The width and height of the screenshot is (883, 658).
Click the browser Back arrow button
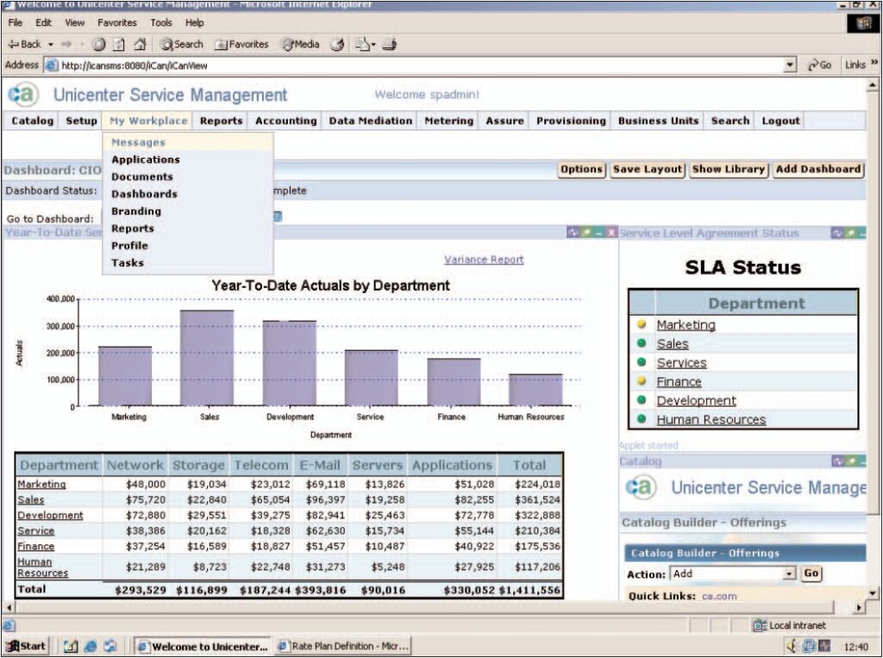[x=24, y=44]
